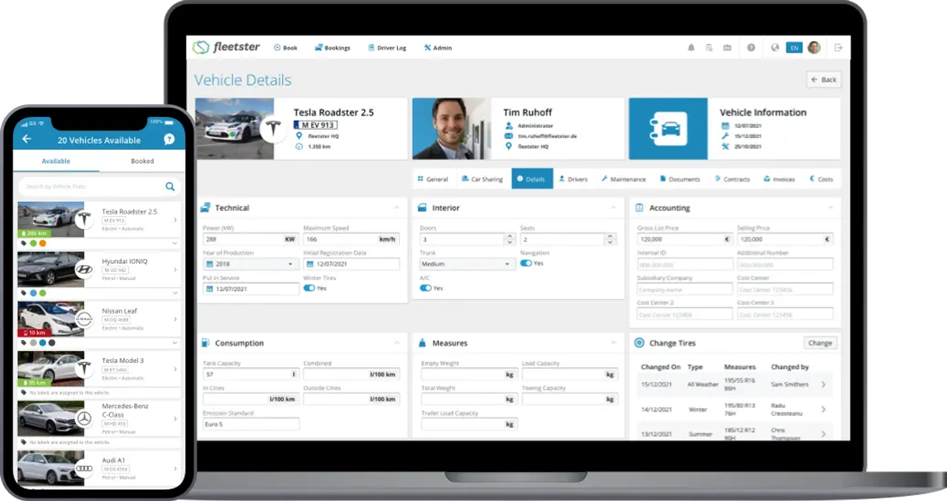Open the Trunk size dropdown
947x501 pixels.
[467, 264]
